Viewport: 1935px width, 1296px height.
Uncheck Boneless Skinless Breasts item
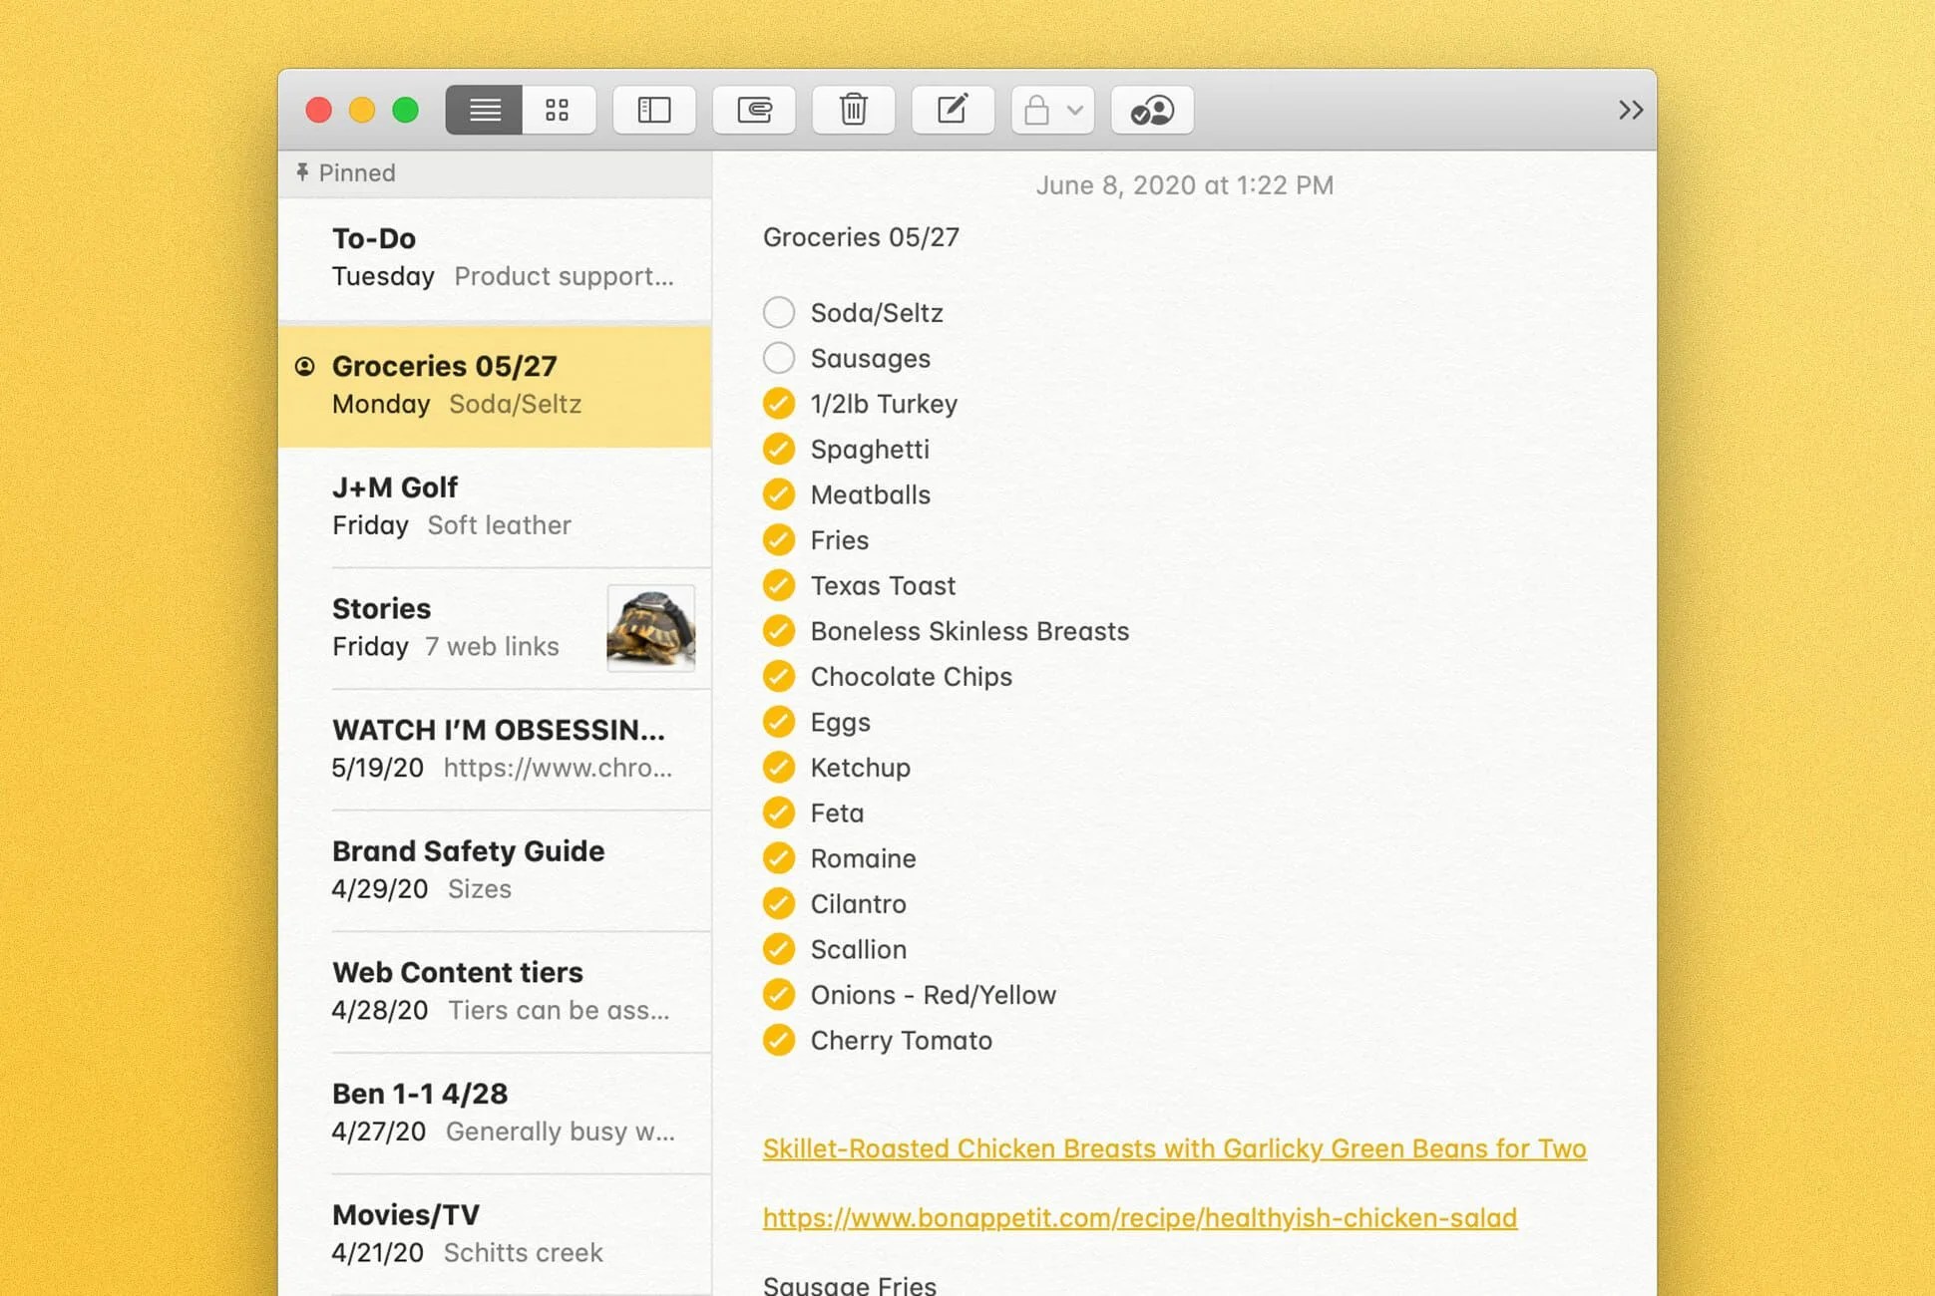click(x=779, y=631)
